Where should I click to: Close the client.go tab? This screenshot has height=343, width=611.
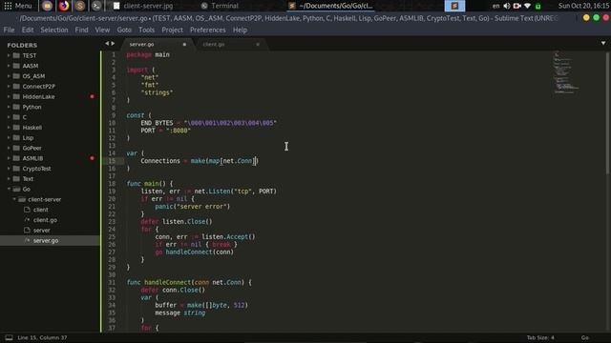(258, 45)
